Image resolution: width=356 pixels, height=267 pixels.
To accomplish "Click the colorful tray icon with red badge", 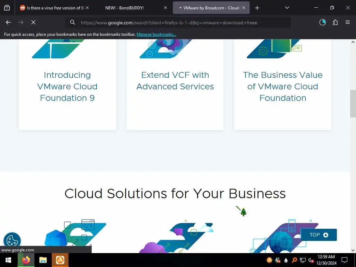I will tap(278, 260).
